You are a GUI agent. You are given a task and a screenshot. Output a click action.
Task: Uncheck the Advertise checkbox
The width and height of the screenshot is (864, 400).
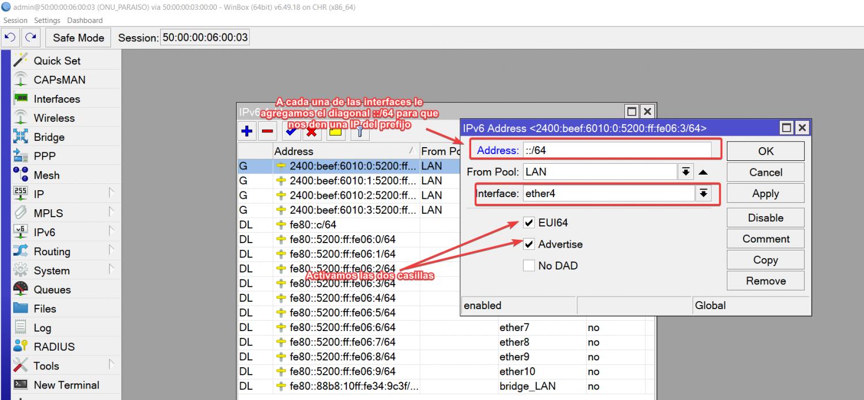click(x=529, y=244)
